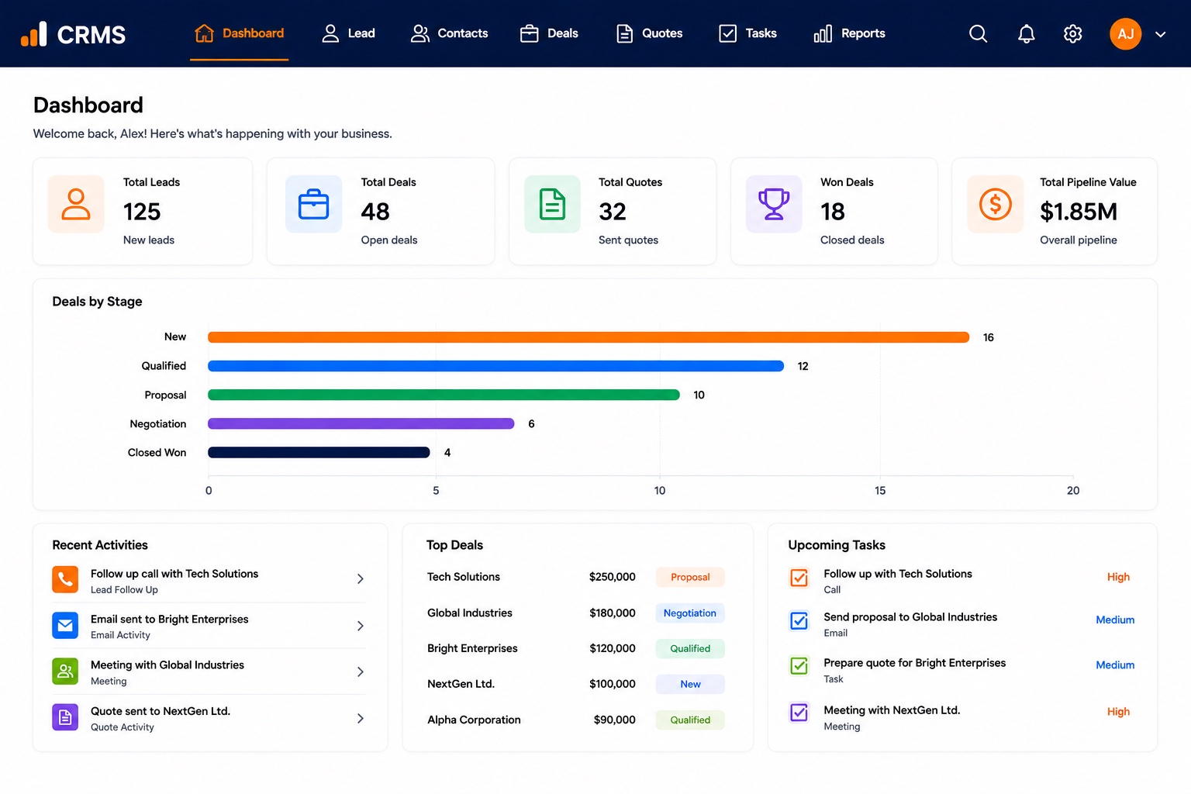1191x794 pixels.
Task: Click the High priority on Tech Solutions task
Action: [1118, 577]
